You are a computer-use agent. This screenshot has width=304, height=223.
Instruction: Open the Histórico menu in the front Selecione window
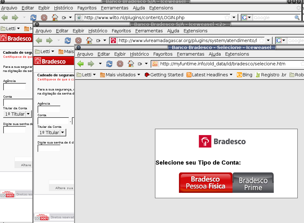tap(139, 54)
